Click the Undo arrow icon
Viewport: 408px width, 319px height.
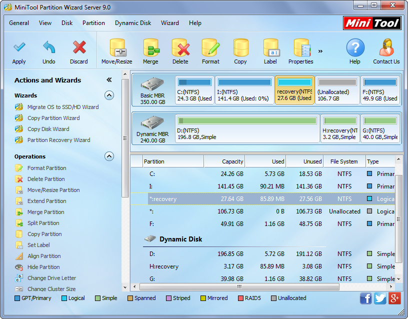[49, 47]
